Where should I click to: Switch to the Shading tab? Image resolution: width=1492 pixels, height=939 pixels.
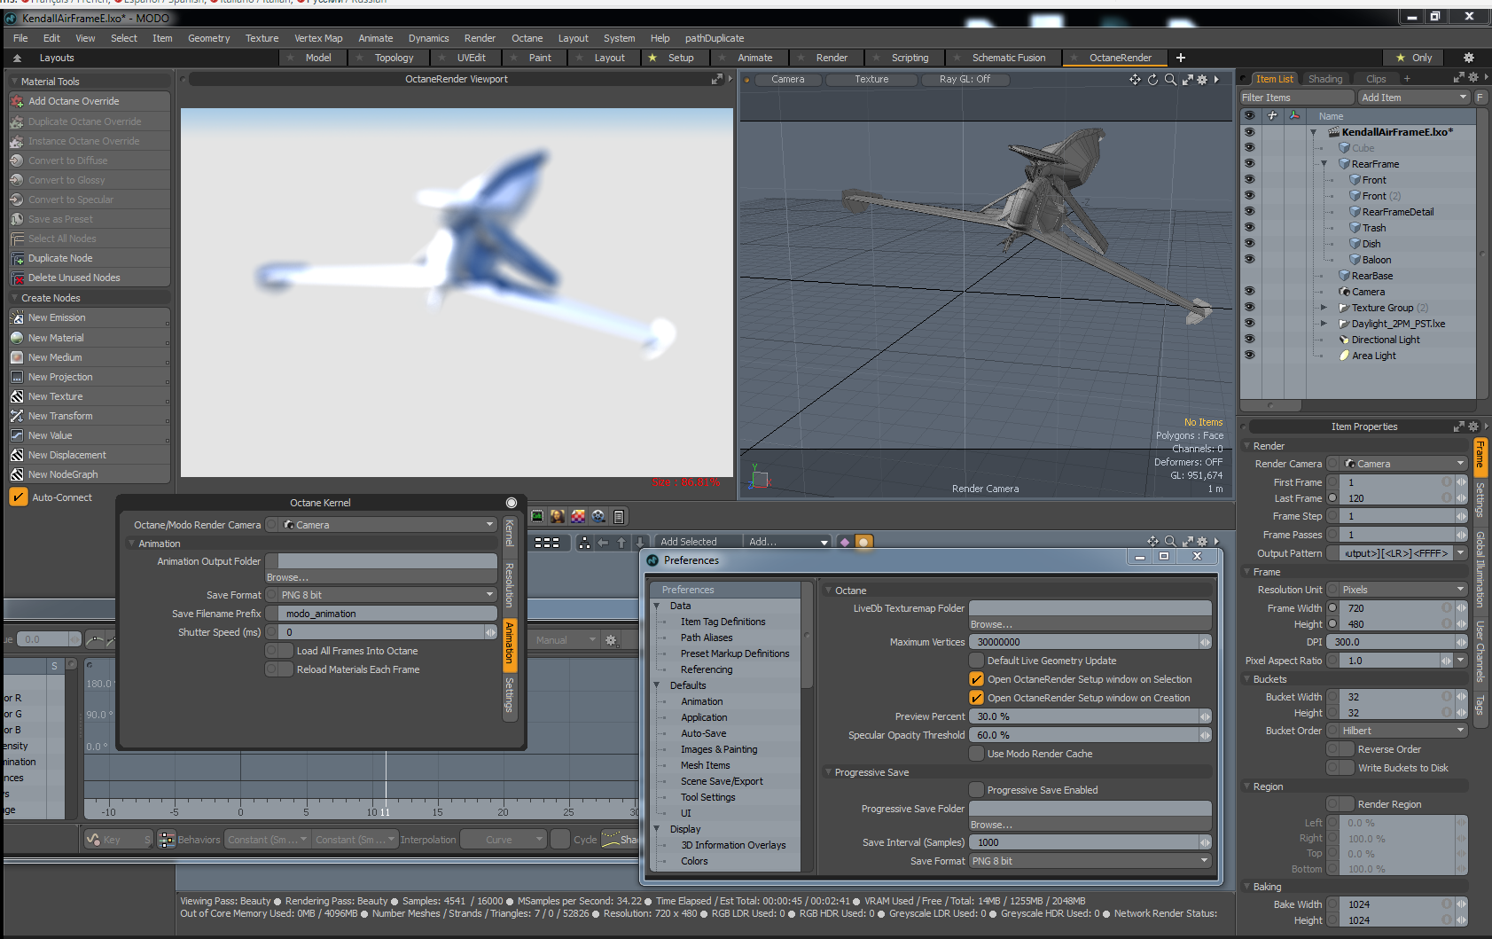[x=1325, y=79]
